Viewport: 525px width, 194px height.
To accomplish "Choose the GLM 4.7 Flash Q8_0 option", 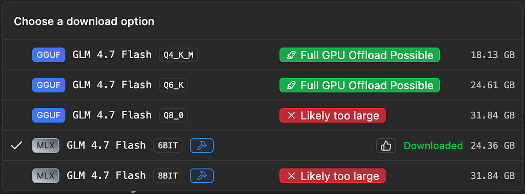I will coord(262,115).
